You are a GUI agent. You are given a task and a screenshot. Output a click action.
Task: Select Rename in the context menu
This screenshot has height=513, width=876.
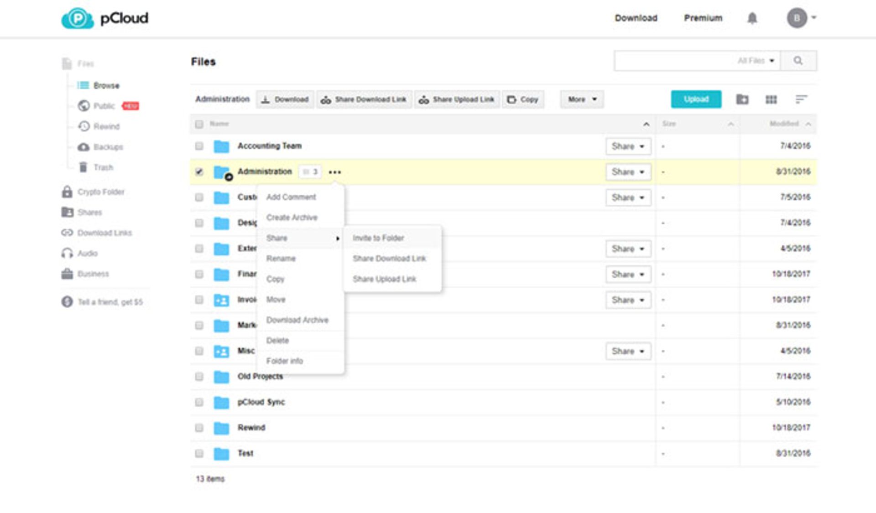coord(281,259)
